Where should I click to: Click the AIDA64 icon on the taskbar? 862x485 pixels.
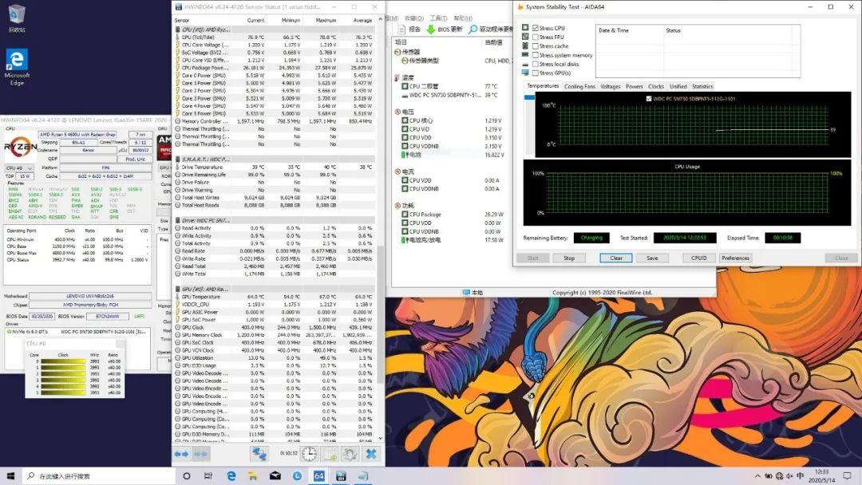click(x=318, y=475)
